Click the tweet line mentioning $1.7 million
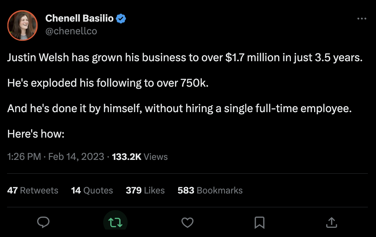 coord(185,58)
